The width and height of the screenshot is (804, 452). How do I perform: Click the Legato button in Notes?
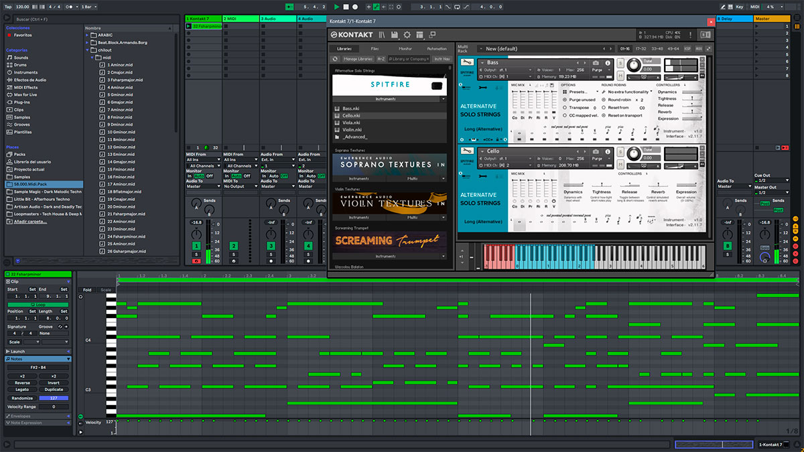pos(22,390)
